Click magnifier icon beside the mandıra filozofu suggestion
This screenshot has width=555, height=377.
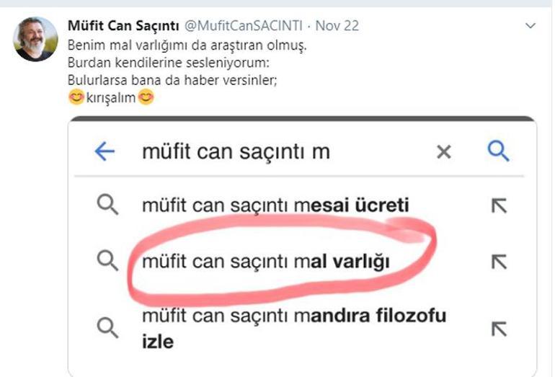click(x=107, y=328)
